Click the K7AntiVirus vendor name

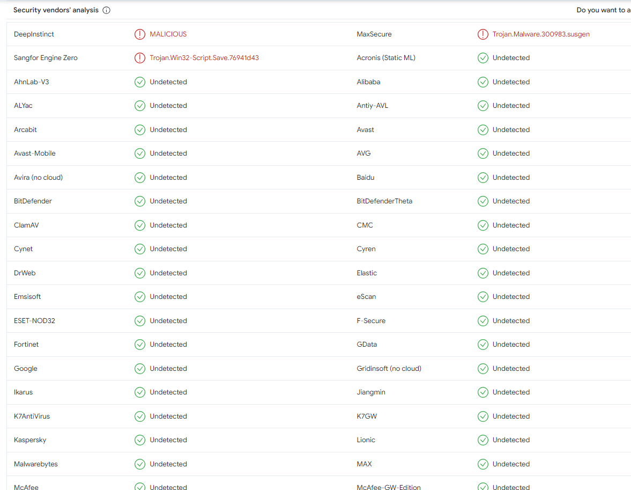(32, 416)
